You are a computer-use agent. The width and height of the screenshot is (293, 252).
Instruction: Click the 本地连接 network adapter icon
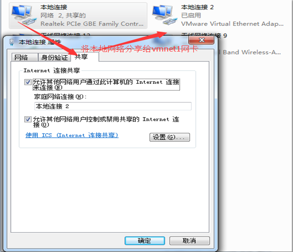point(24,15)
